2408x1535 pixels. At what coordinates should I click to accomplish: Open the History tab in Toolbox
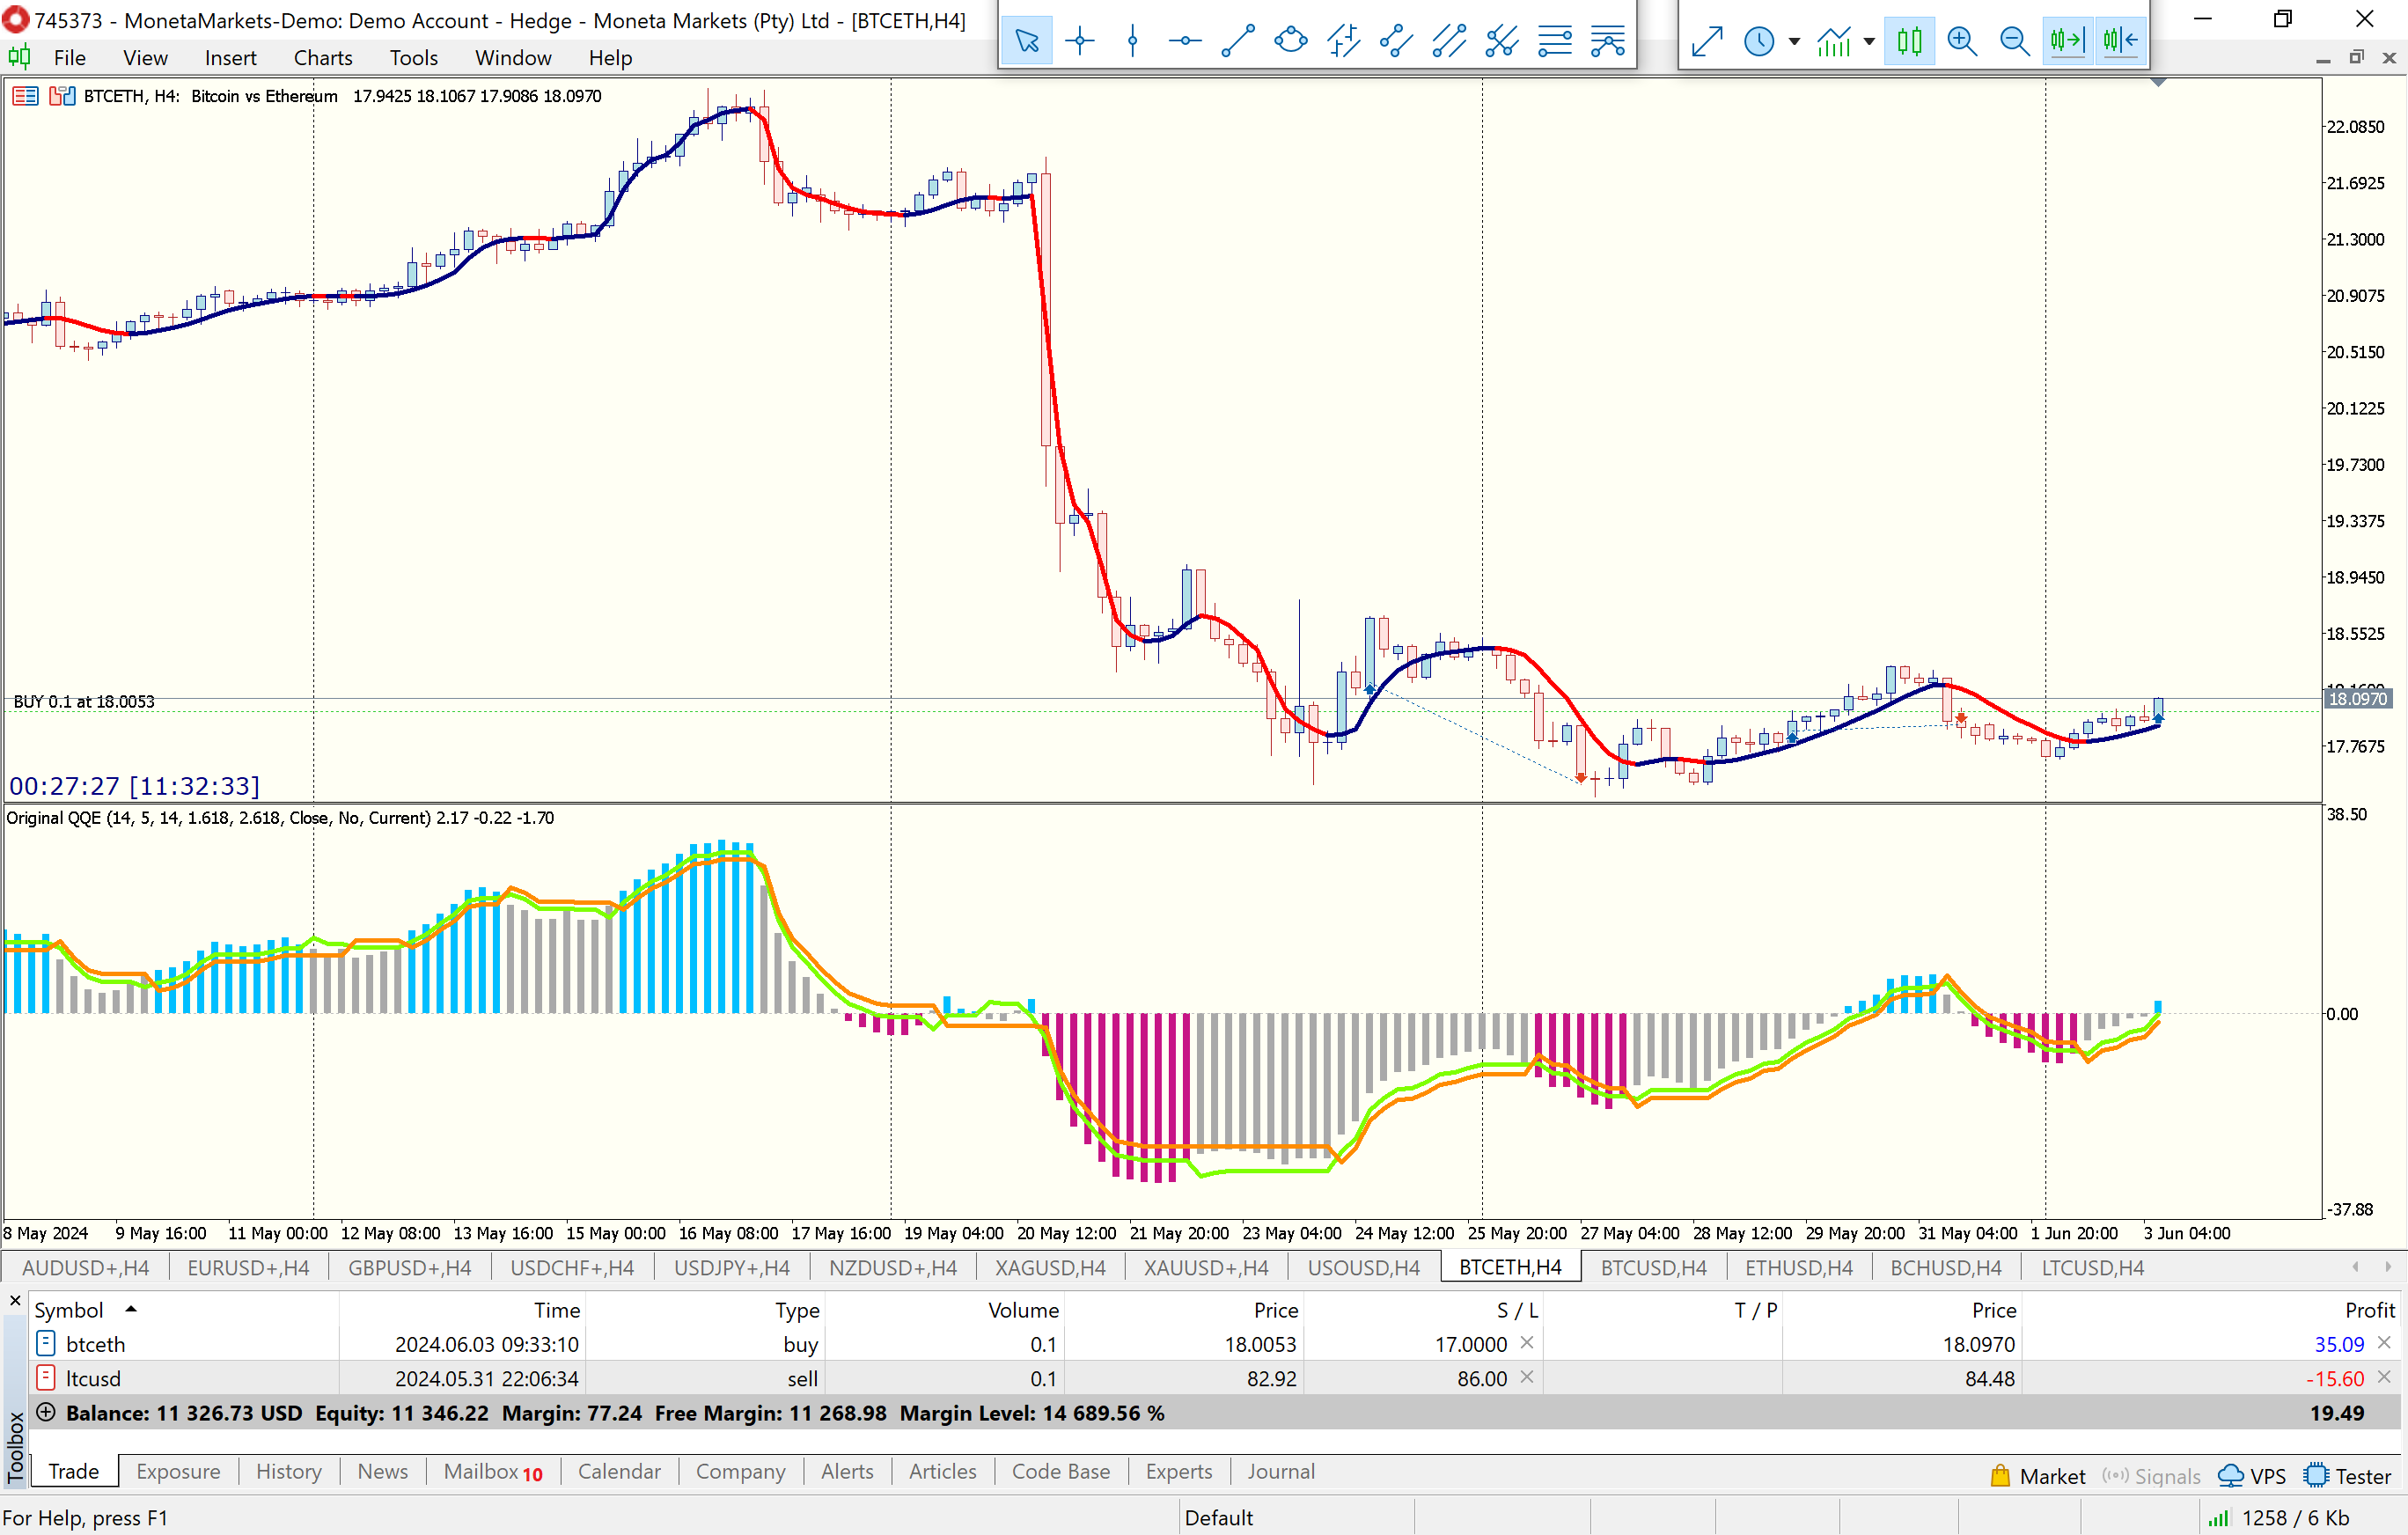[288, 1471]
